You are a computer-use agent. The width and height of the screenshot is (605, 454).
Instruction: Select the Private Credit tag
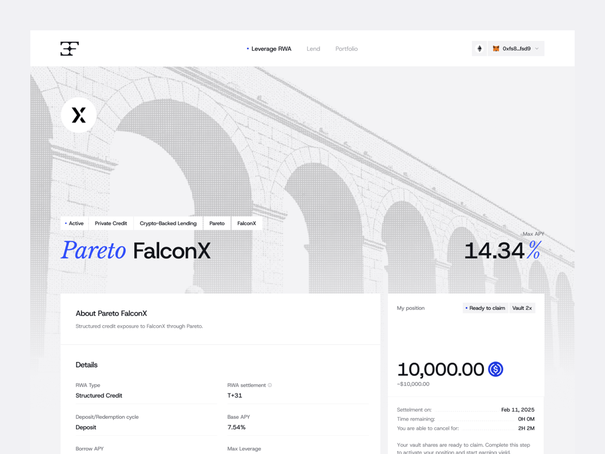tap(111, 223)
